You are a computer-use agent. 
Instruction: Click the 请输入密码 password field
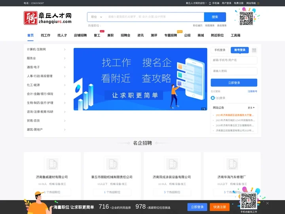pyautogui.click(x=234, y=71)
